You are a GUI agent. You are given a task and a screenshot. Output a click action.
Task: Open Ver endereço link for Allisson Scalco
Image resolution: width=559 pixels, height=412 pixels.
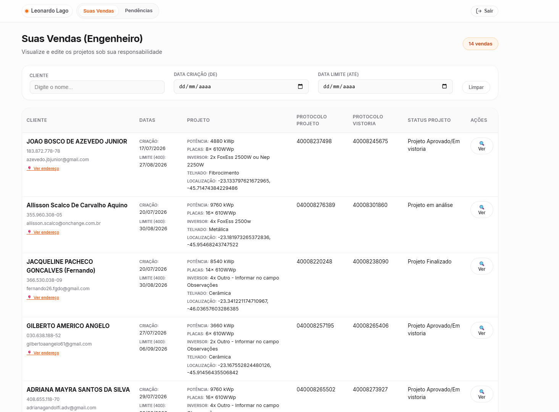[43, 232]
